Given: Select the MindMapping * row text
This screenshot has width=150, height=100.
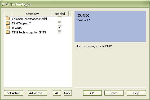Looking at the screenshot, I should click(21, 23).
